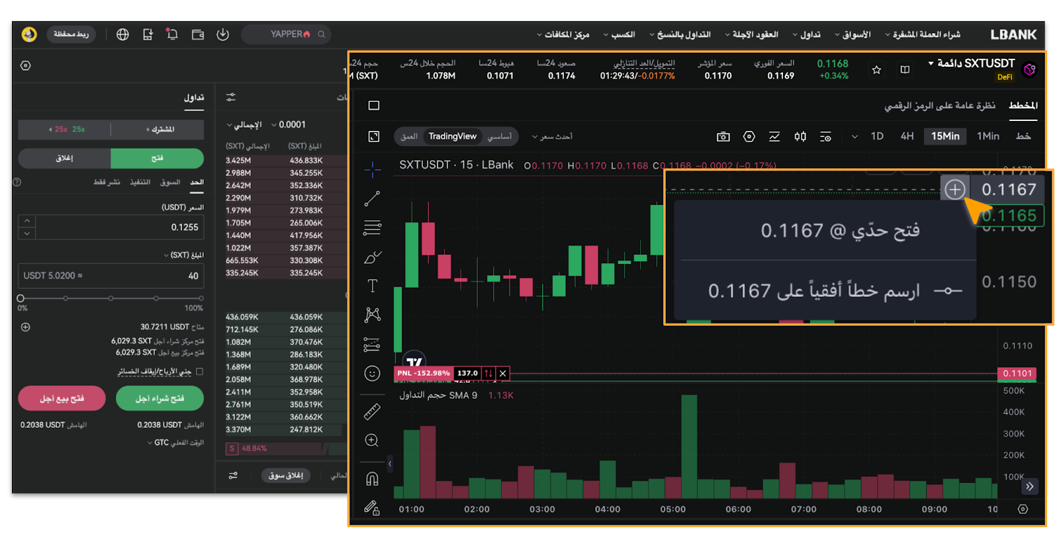Select the Close (إغلاق) toggle
1059x535 pixels.
[x=64, y=158]
